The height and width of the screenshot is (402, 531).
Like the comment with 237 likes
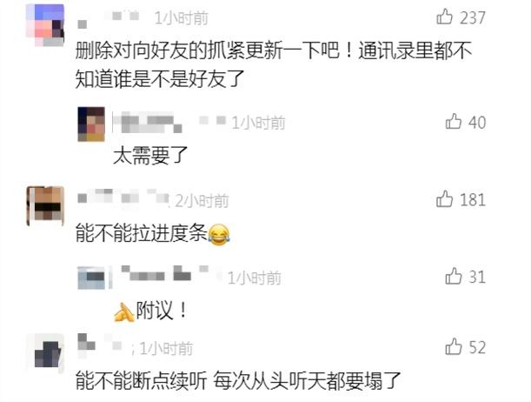444,17
